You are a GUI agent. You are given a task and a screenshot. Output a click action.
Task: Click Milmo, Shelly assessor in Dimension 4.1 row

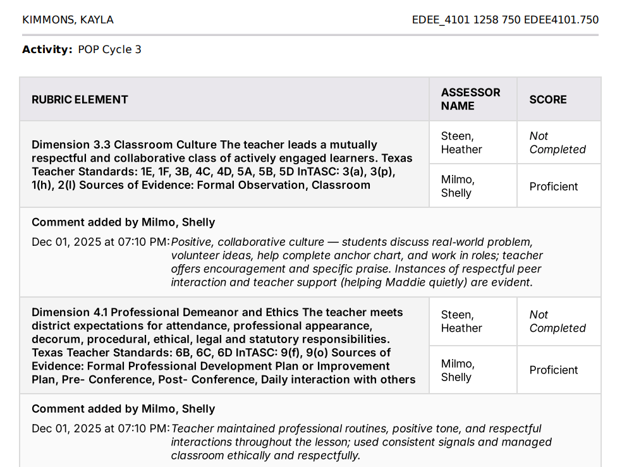coord(457,370)
